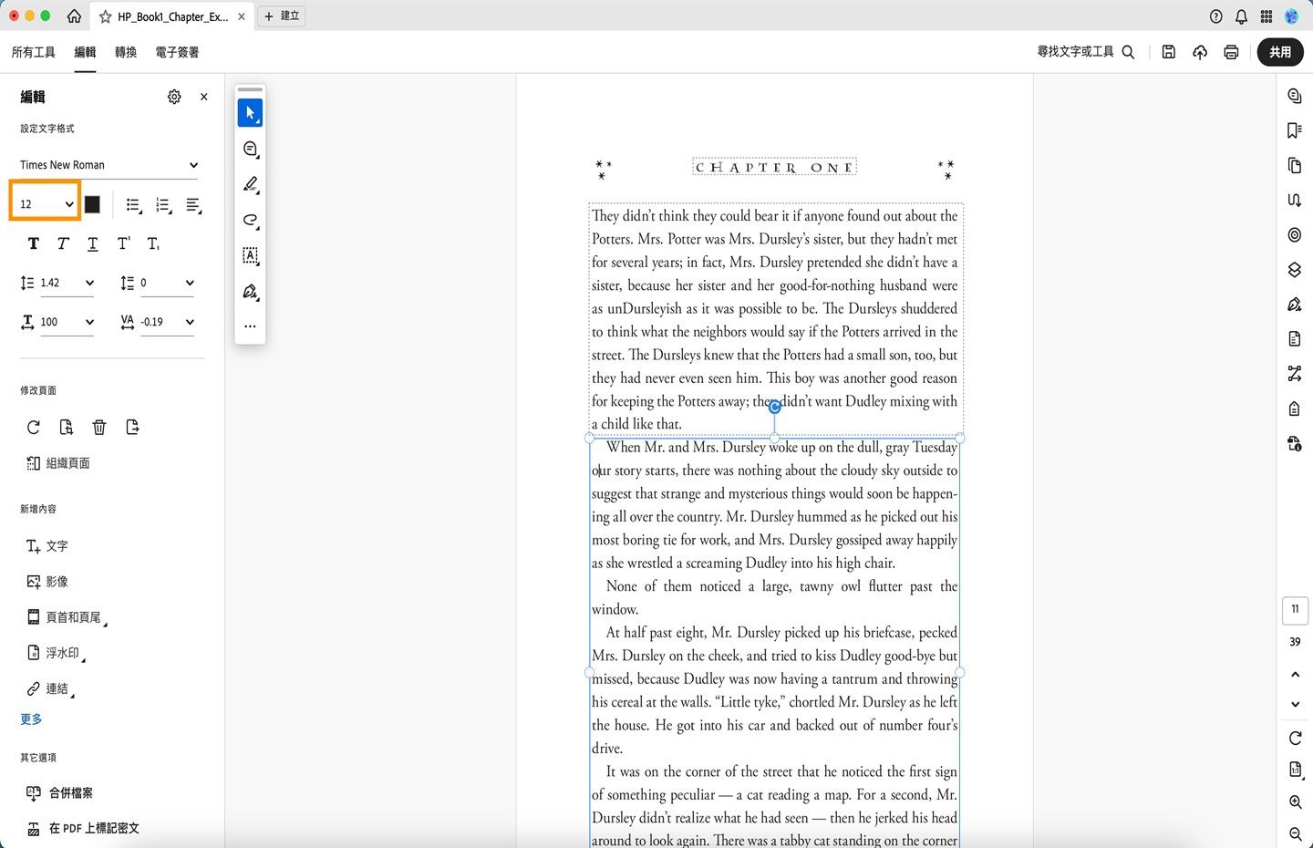Pick the highlighter pen tool
This screenshot has height=848, width=1313.
pos(250,184)
